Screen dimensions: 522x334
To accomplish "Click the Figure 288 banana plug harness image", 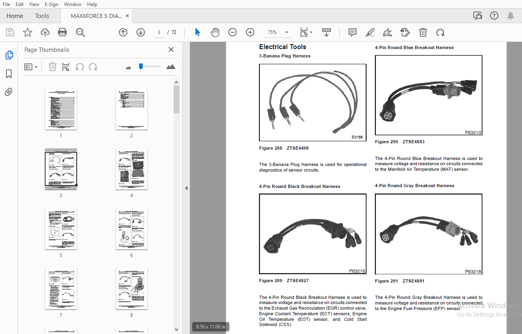I will (x=313, y=103).
